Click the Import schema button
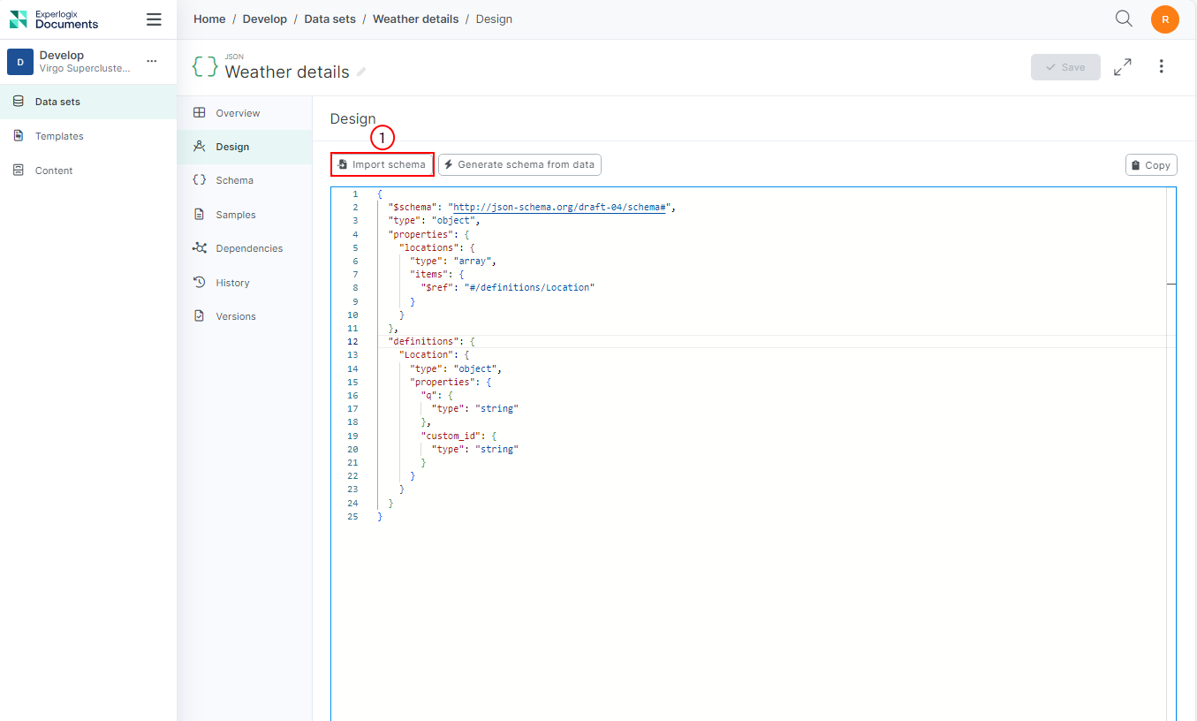Viewport: 1197px width, 721px height. [383, 164]
